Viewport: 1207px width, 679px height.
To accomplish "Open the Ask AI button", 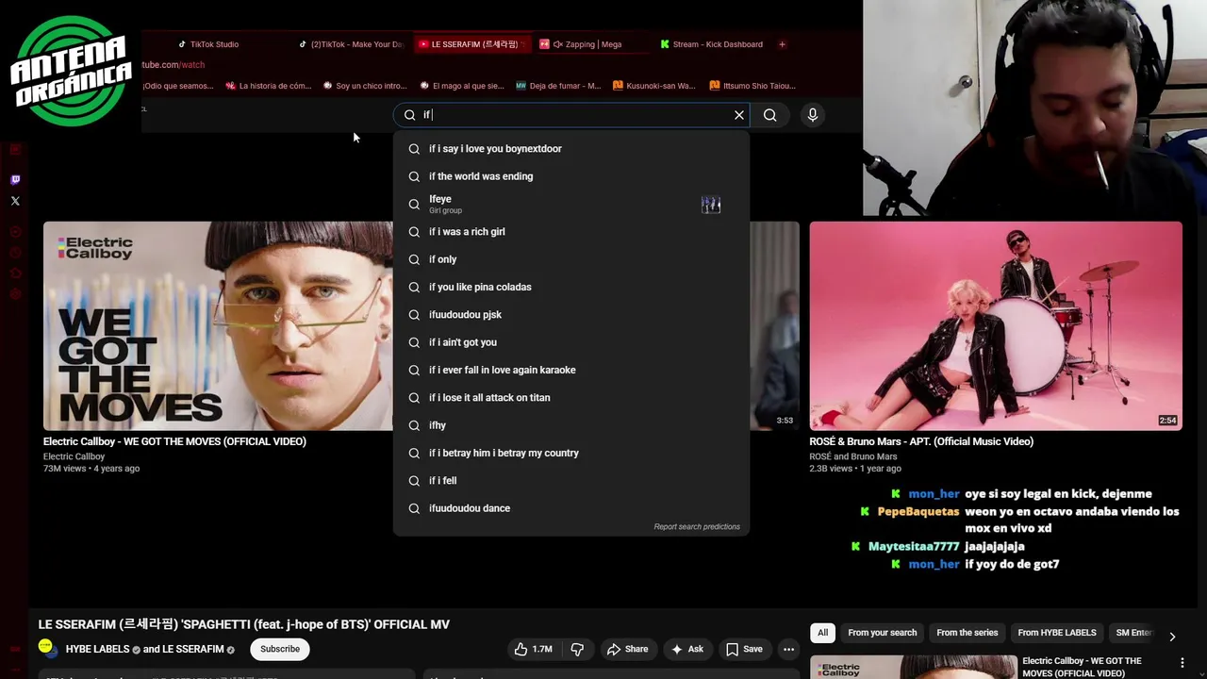I will 687,649.
